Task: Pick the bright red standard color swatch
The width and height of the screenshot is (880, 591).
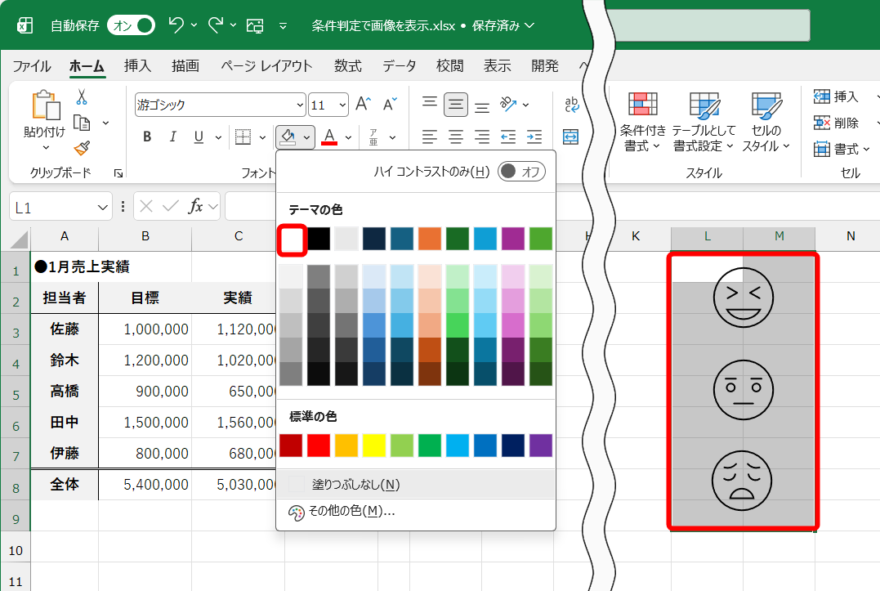Action: tap(319, 445)
